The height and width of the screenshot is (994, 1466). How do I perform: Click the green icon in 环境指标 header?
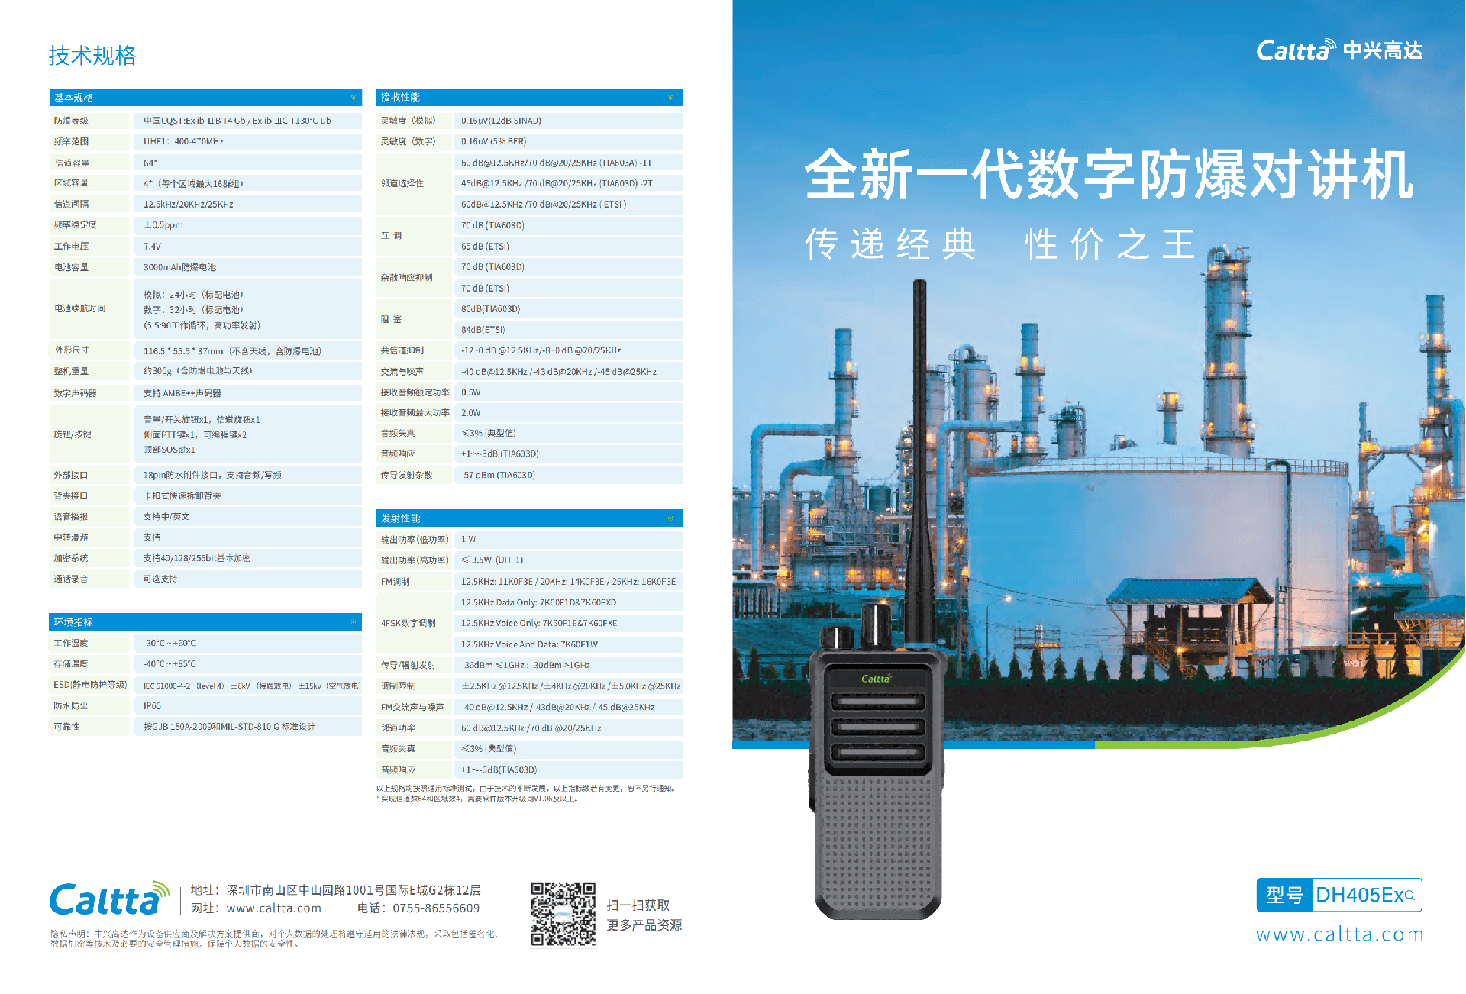(353, 622)
